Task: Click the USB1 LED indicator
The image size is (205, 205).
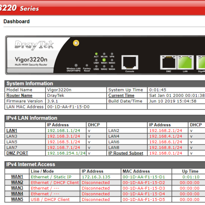Action: pos(96,60)
